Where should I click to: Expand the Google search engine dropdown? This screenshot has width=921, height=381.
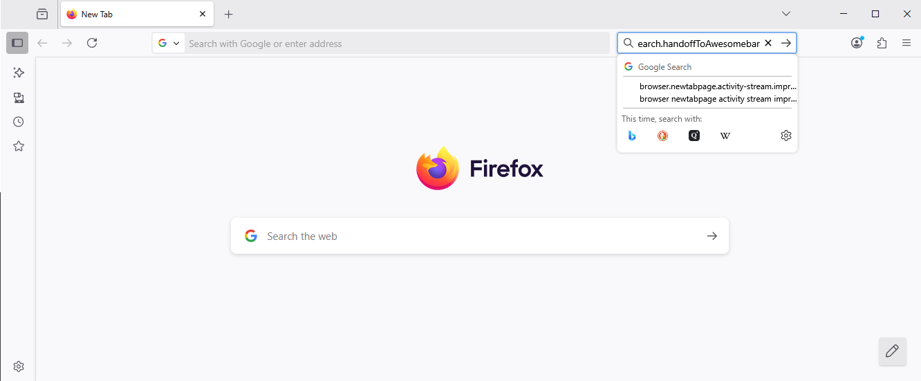click(x=169, y=43)
